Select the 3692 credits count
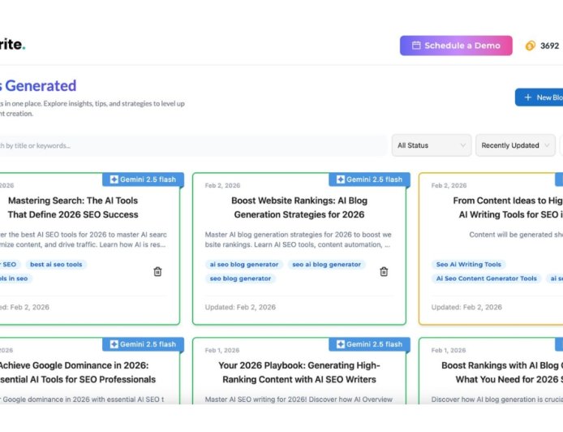The width and height of the screenshot is (563, 432). [550, 45]
